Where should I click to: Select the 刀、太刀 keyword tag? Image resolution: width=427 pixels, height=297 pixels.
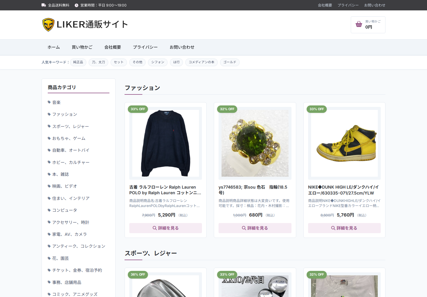[x=98, y=62]
